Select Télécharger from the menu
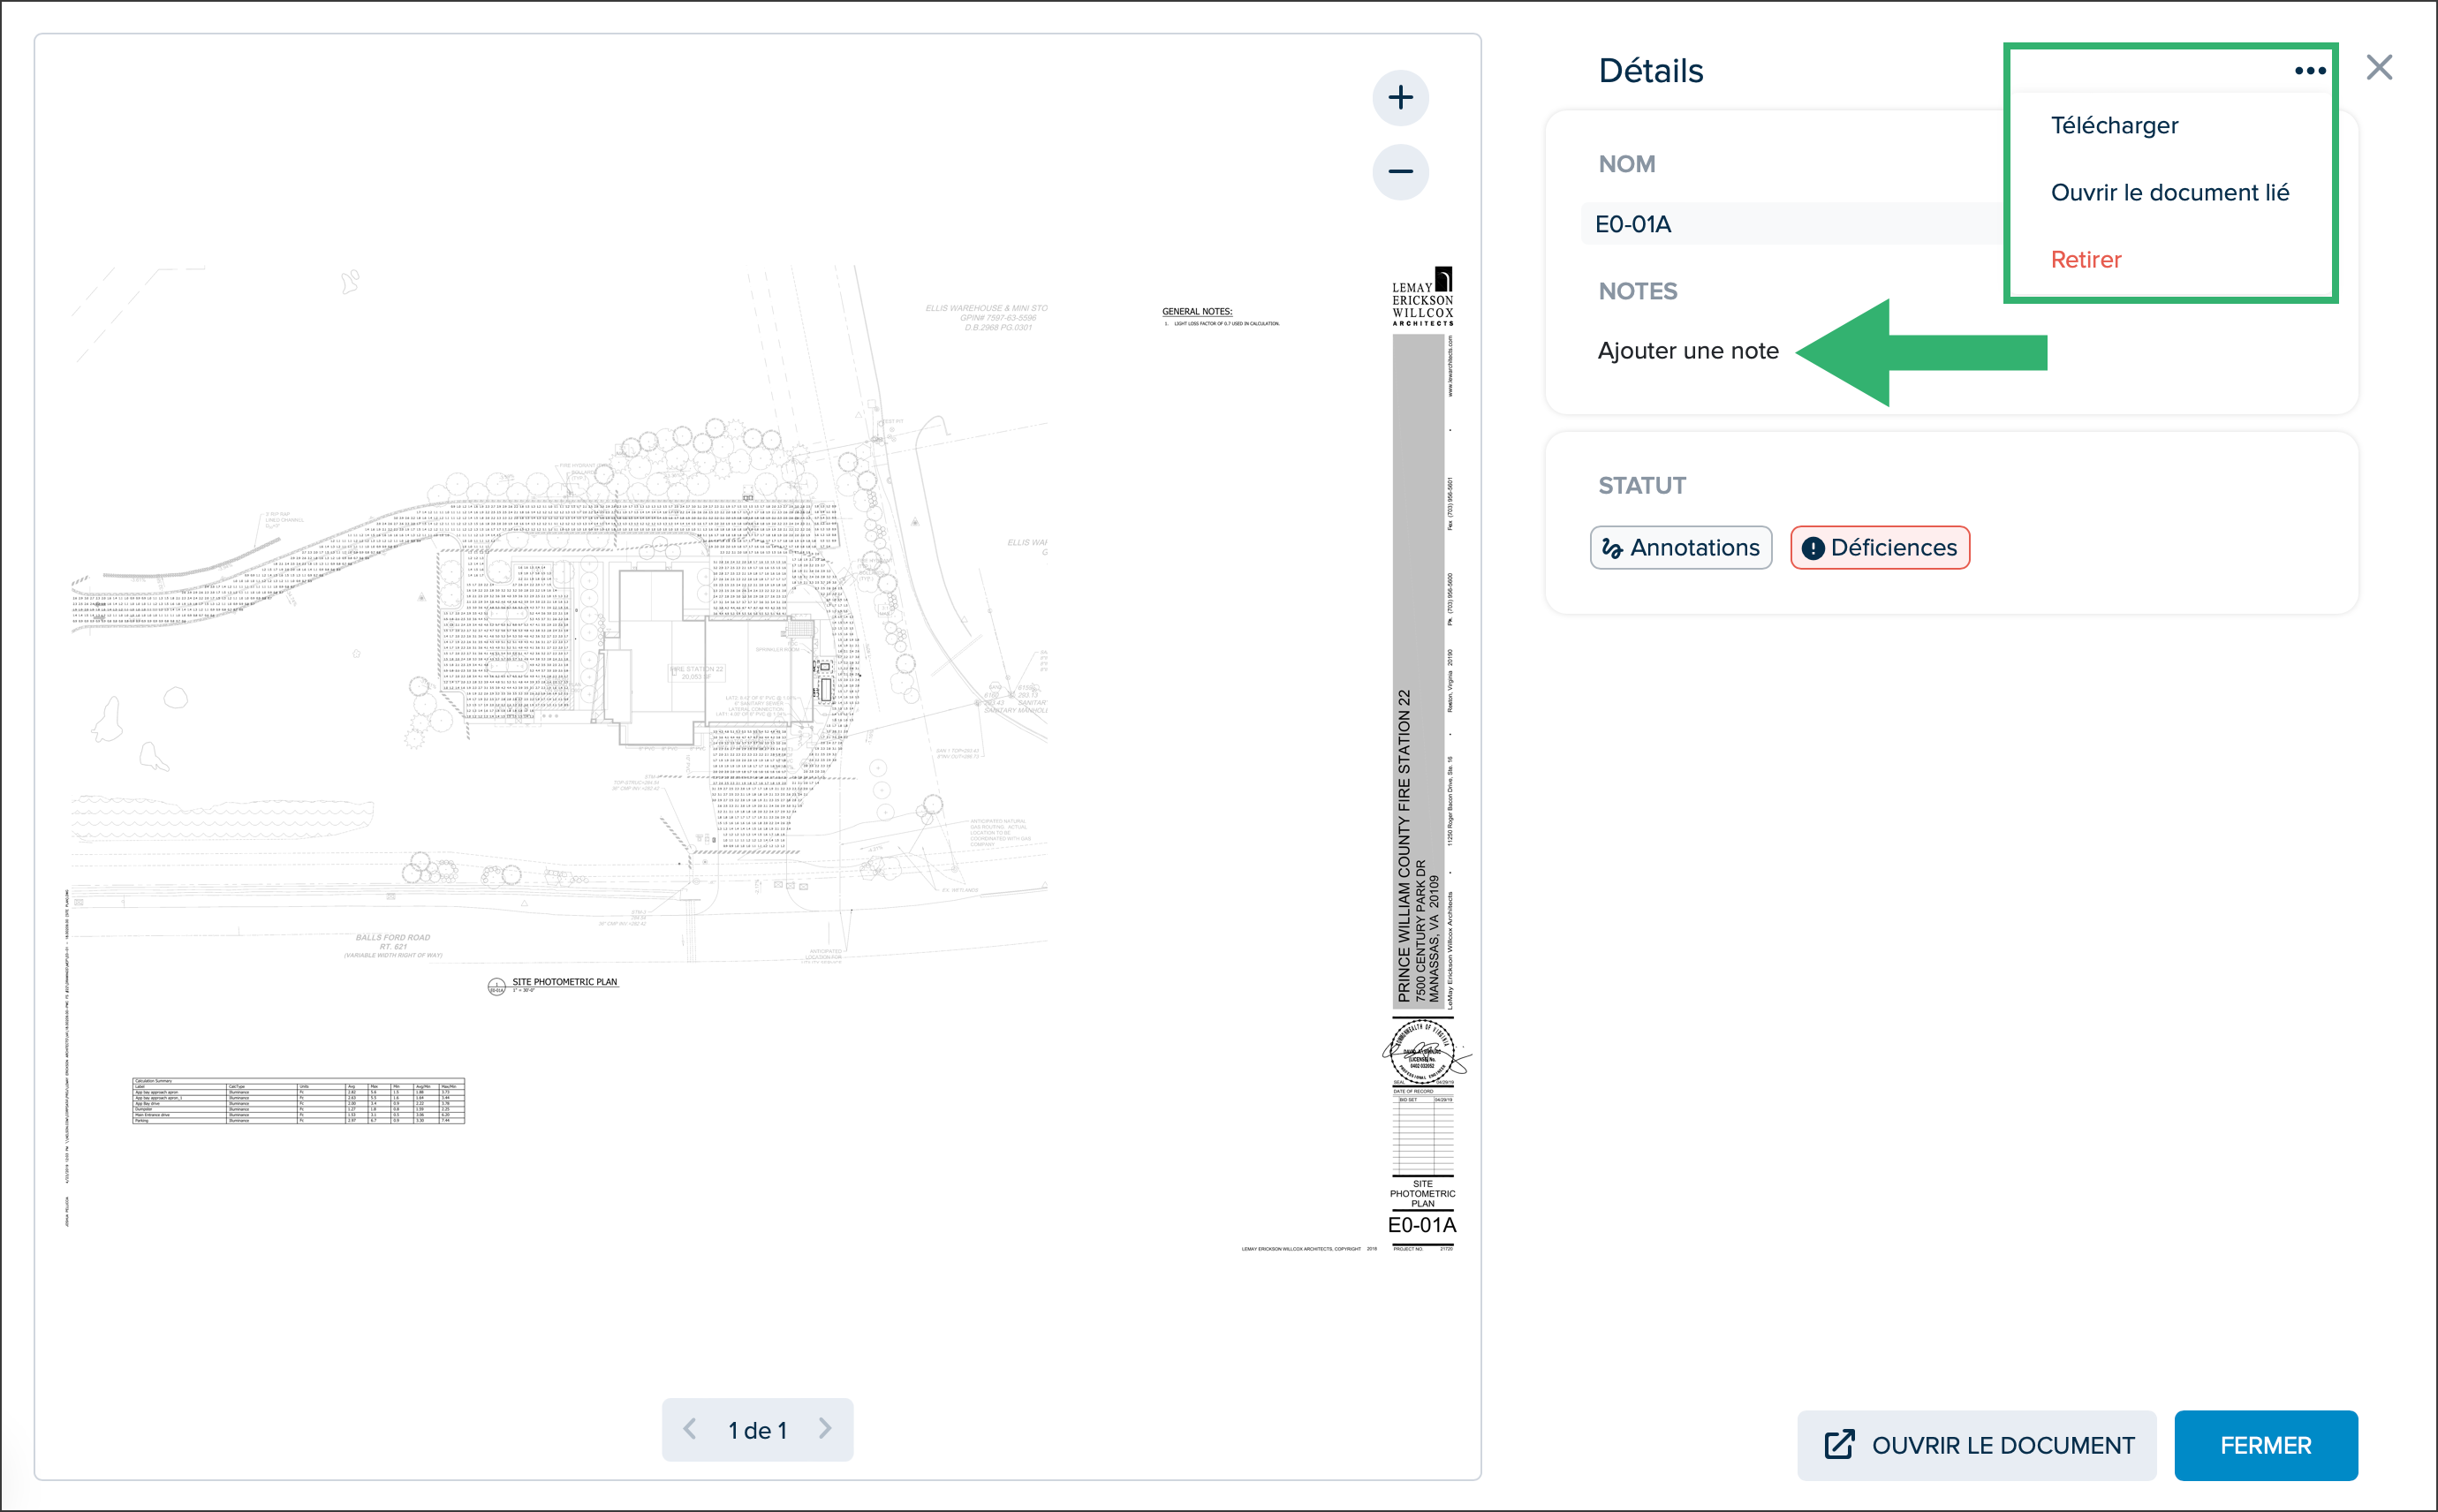This screenshot has width=2438, height=1512. pyautogui.click(x=2114, y=125)
